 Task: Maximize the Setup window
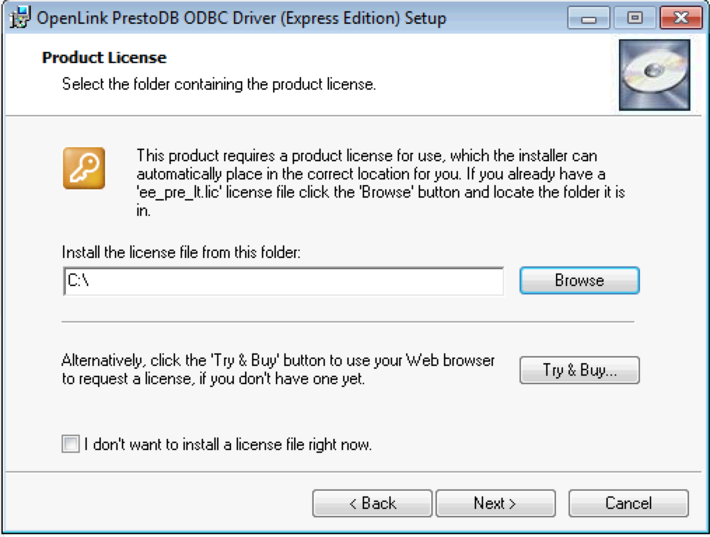(x=634, y=18)
